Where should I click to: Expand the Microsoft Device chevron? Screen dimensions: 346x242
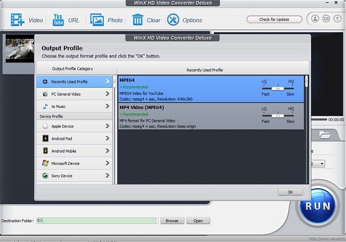[x=107, y=163]
